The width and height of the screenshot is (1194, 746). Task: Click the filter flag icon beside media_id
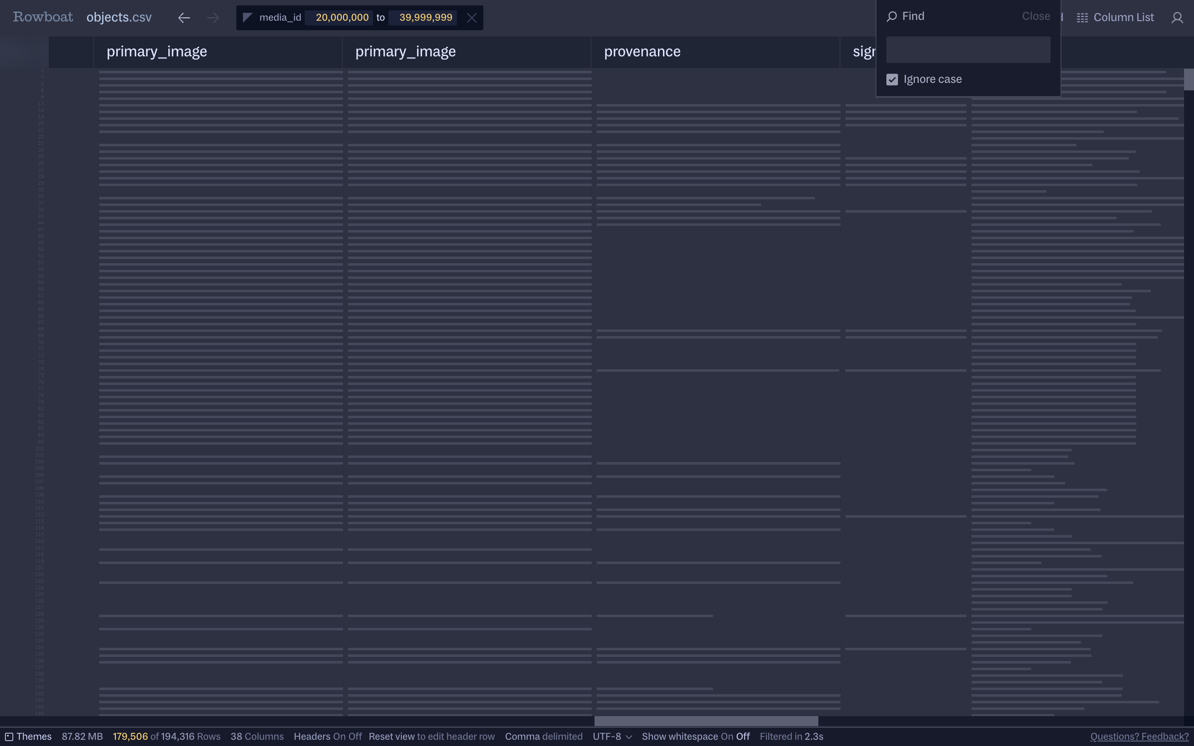[248, 18]
